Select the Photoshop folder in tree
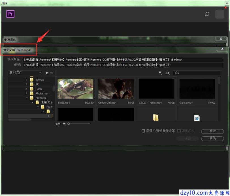This screenshot has width=230, height=196. [x=42, y=93]
